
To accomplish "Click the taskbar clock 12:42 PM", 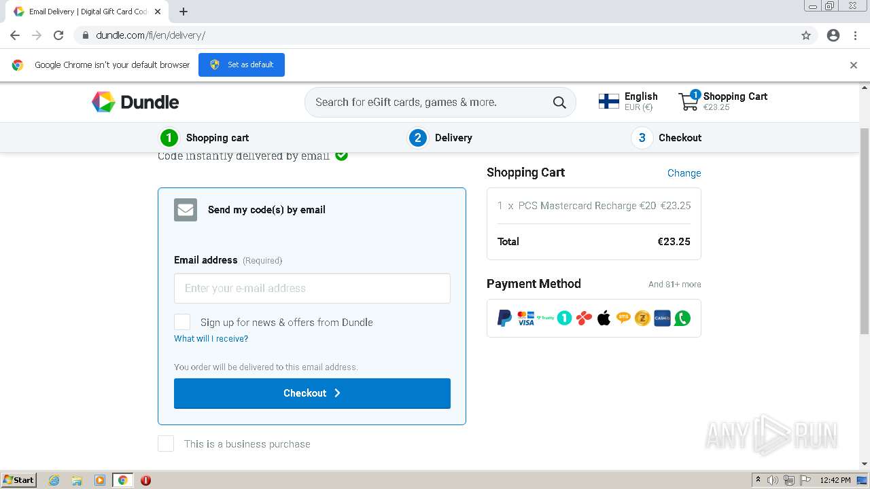I will pyautogui.click(x=835, y=480).
